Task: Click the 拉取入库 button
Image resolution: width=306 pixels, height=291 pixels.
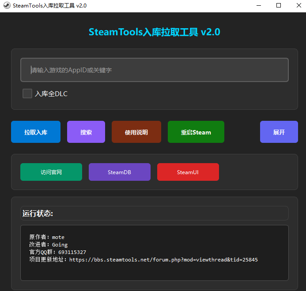Action: tap(36, 132)
